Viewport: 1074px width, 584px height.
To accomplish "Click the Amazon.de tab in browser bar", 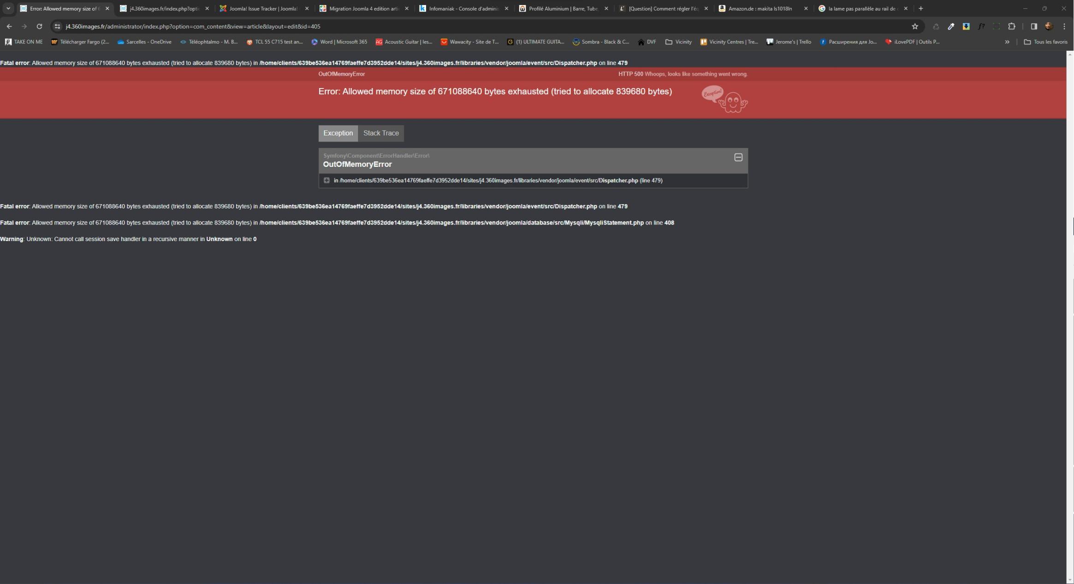I will pyautogui.click(x=759, y=8).
